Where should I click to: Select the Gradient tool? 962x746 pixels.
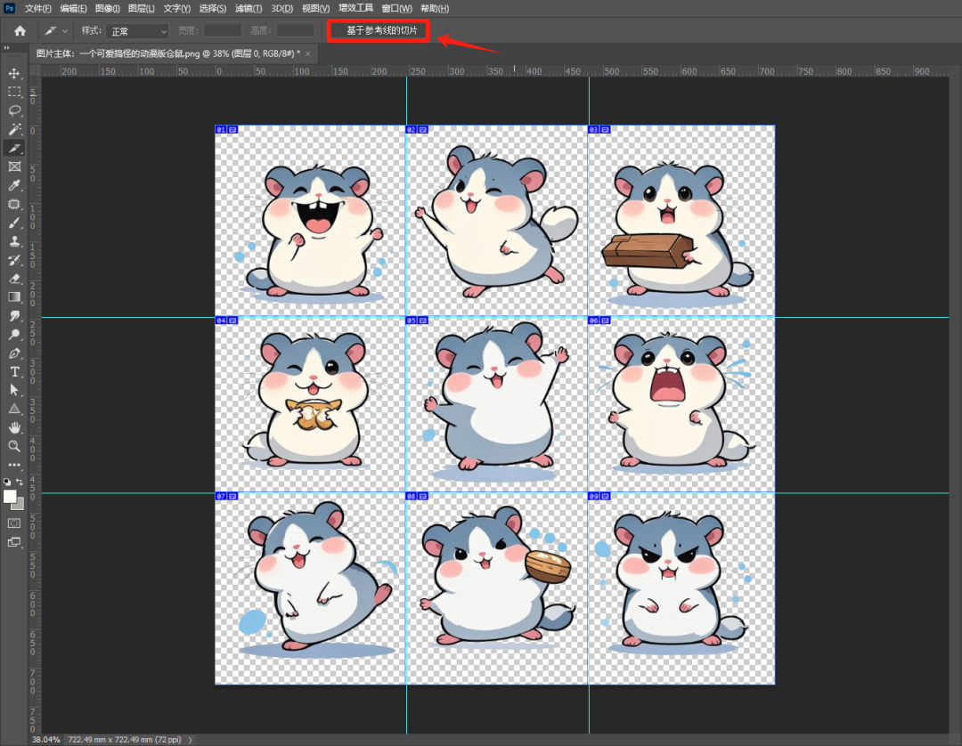coord(14,297)
